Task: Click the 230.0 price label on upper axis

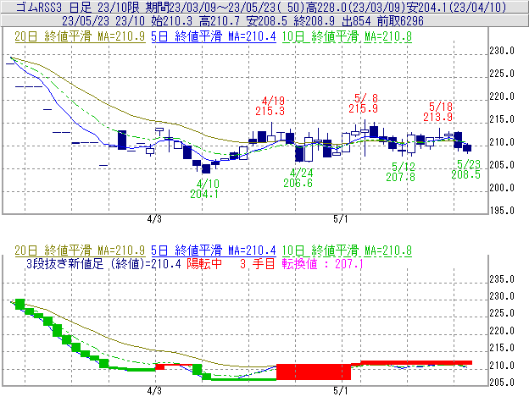Action: (502, 51)
